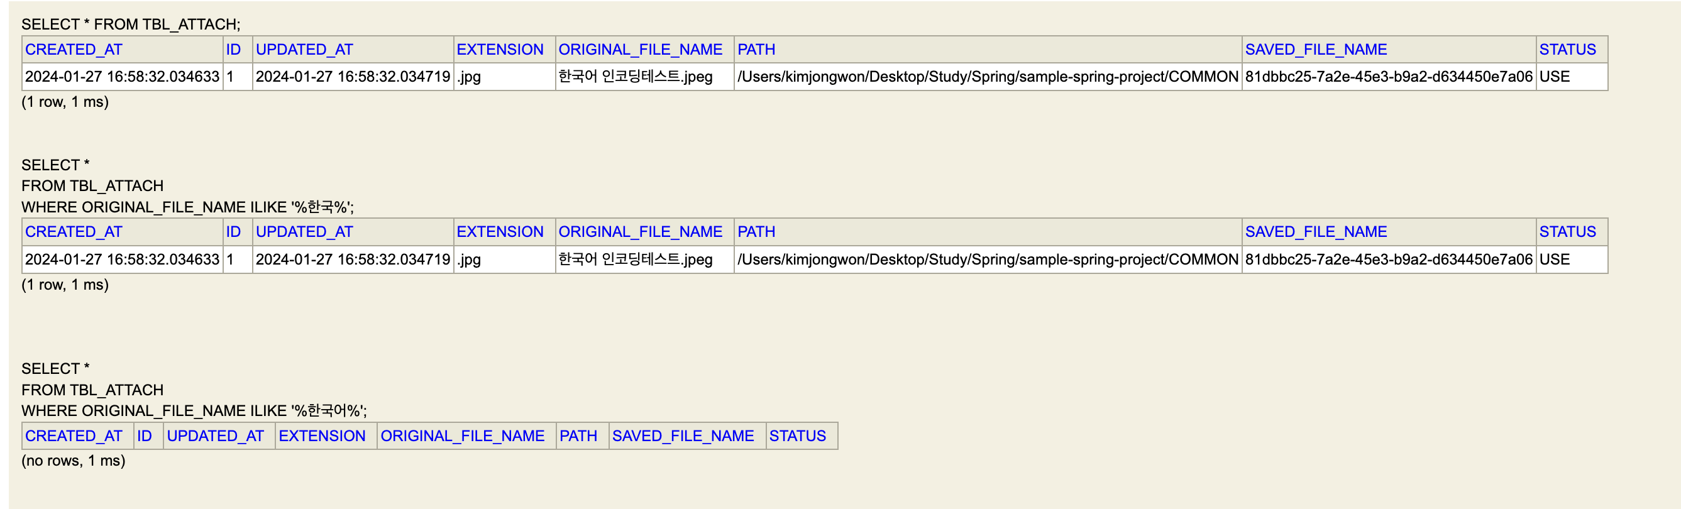Image resolution: width=1681 pixels, height=509 pixels.
Task: Select 81dbbc25-7a2e saved name in the '%한국%' result
Action: (1389, 259)
